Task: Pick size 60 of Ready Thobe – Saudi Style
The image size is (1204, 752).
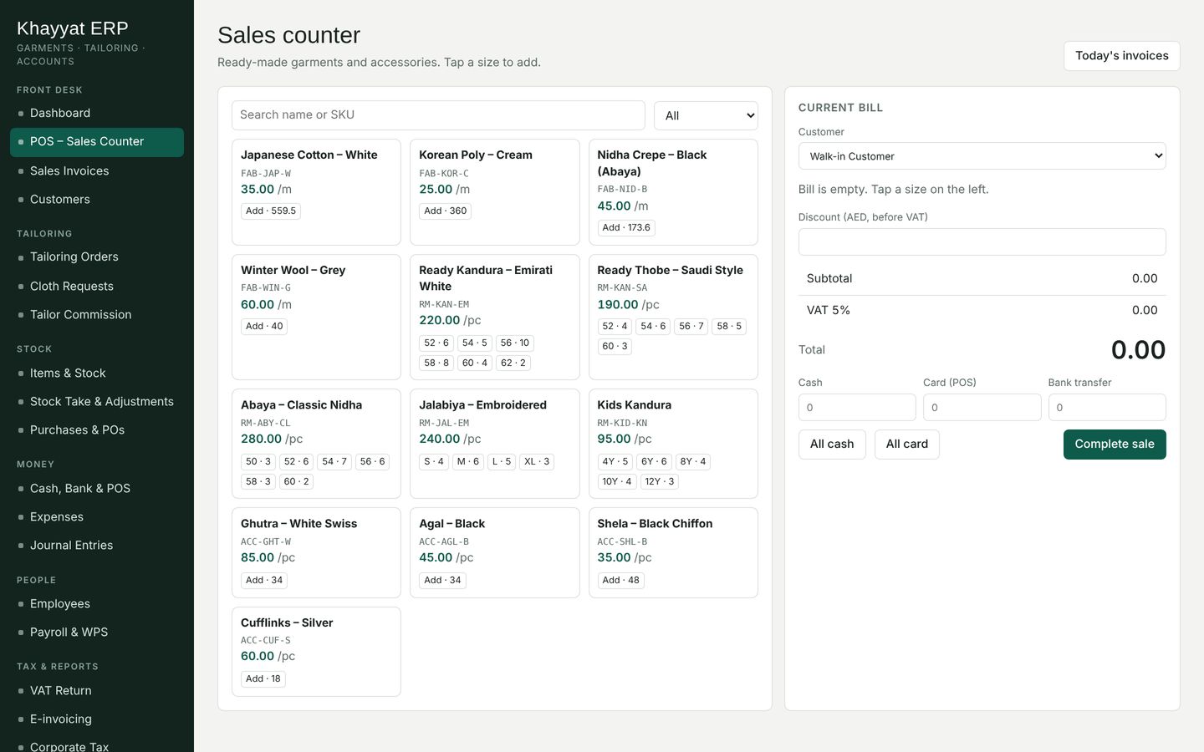Action: [615, 347]
